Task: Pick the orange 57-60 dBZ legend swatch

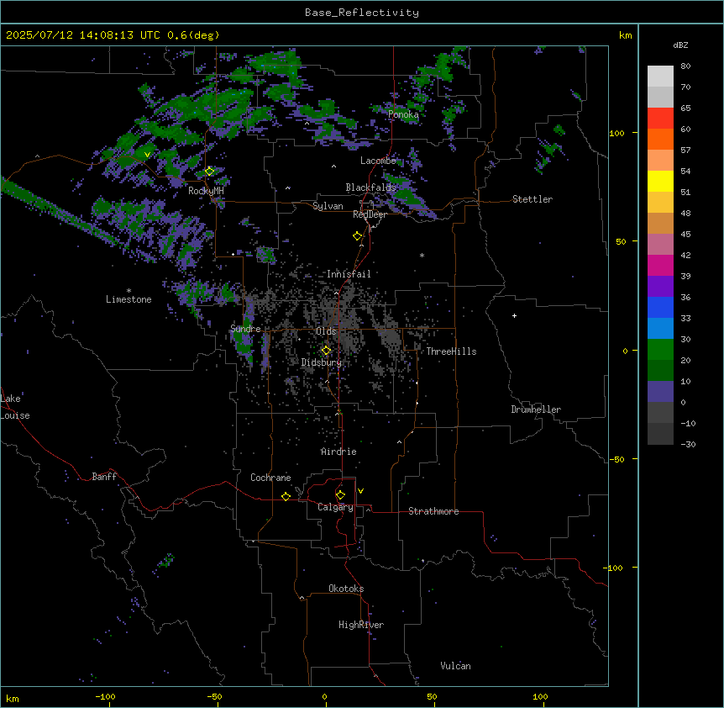Action: (x=660, y=139)
